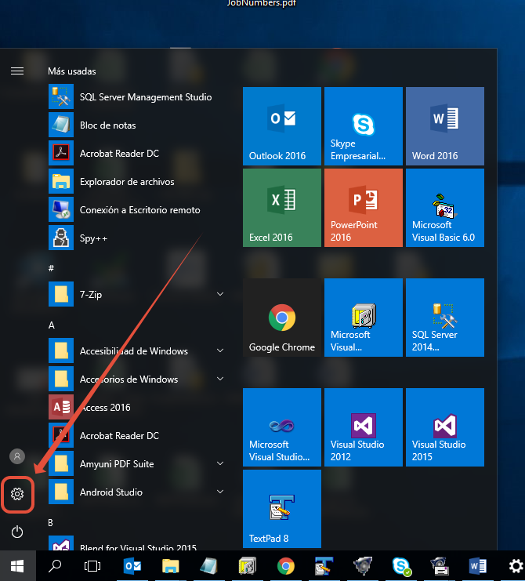Open Conexión a Escritorio remoto
This screenshot has height=581, width=525.
(138, 209)
